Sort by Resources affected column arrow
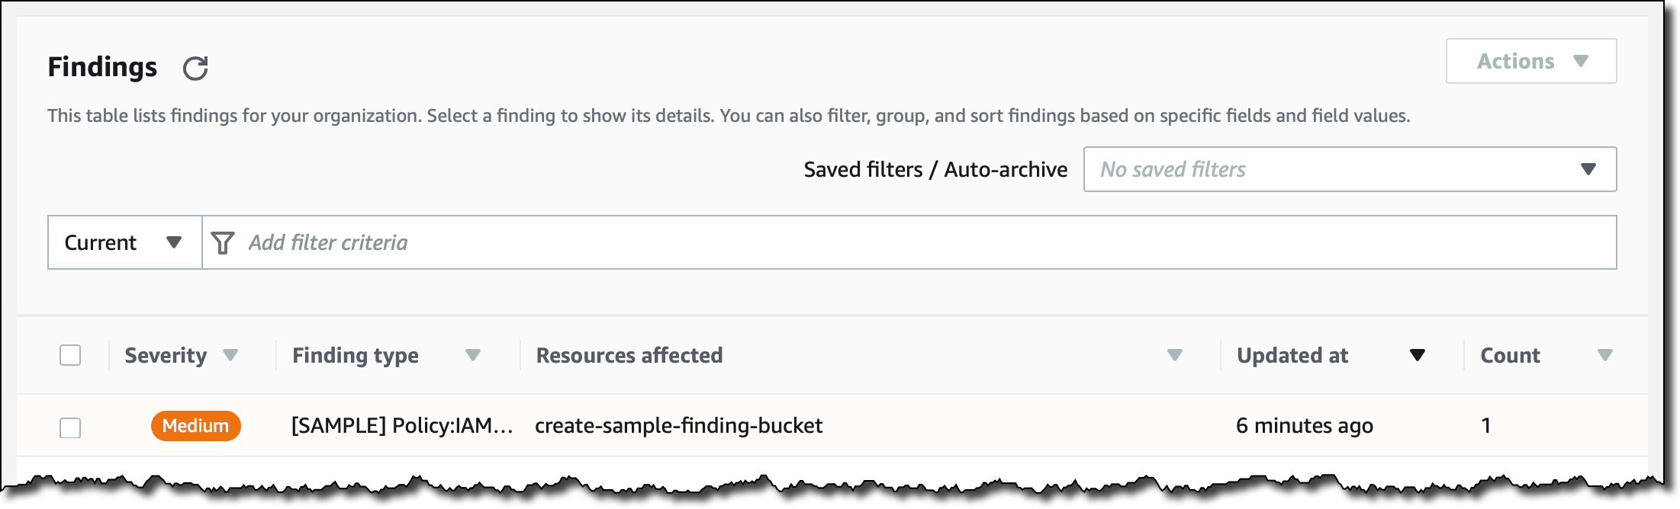Image resolution: width=1680 pixels, height=509 pixels. click(1175, 355)
